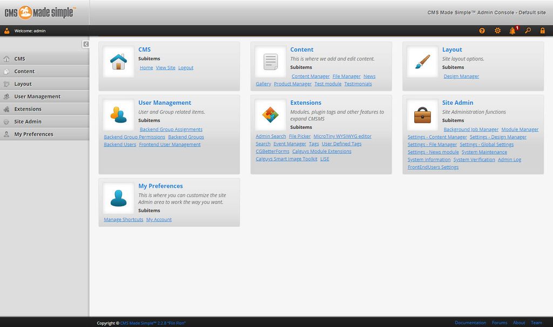
Task: Open settings gear icon in top bar
Action: [497, 31]
